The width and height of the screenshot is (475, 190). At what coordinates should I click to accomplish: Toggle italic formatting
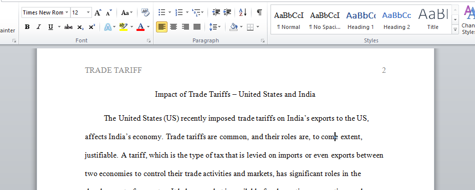38,27
